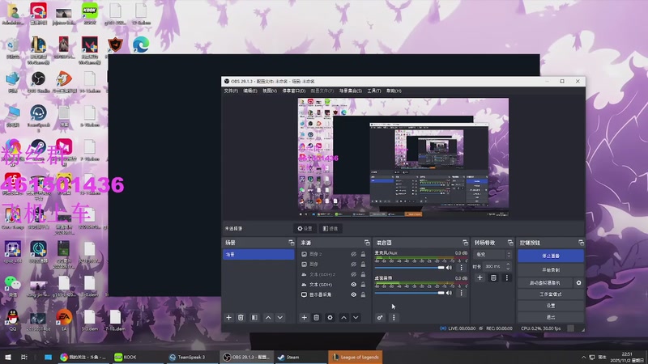
Task: Open virtual camera settings gear icon
Action: click(x=578, y=282)
